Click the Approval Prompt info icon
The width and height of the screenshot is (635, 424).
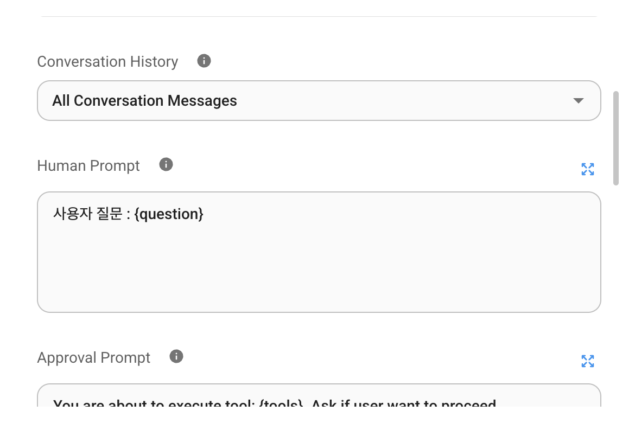coord(176,356)
